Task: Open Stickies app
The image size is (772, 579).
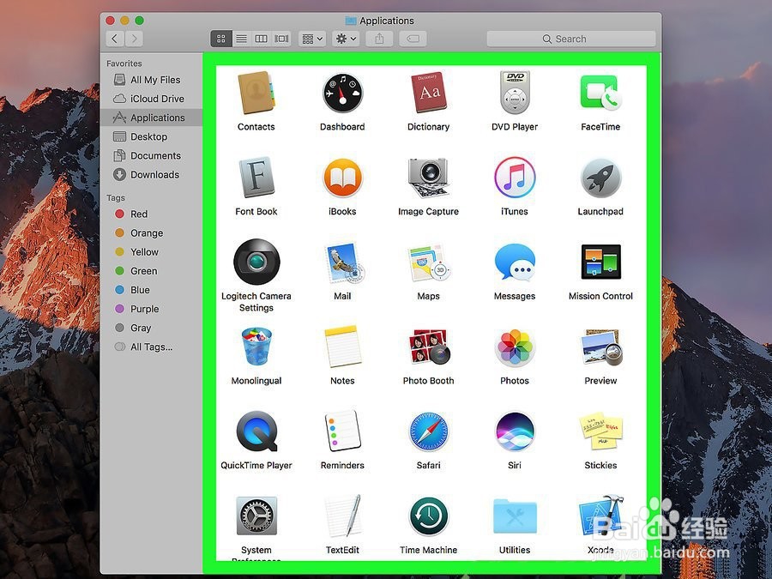Action: point(600,431)
